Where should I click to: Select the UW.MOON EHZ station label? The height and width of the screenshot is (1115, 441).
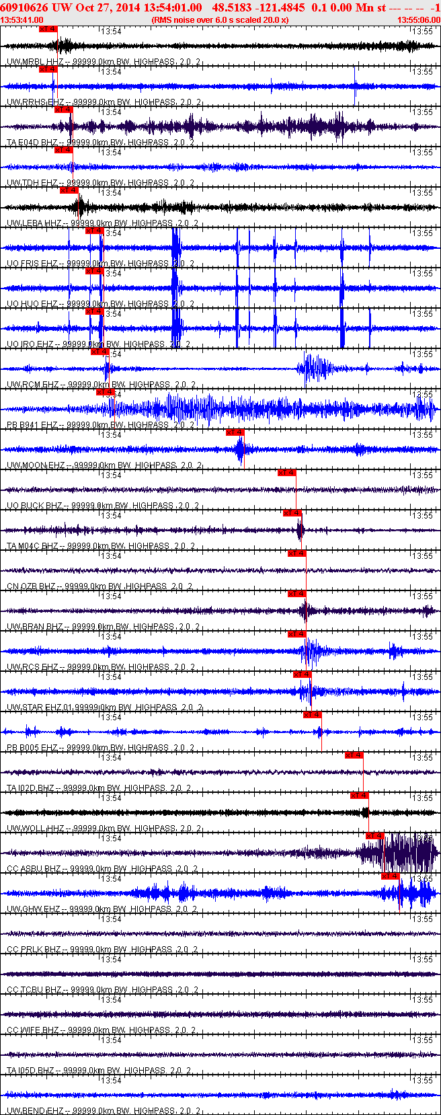102,465
